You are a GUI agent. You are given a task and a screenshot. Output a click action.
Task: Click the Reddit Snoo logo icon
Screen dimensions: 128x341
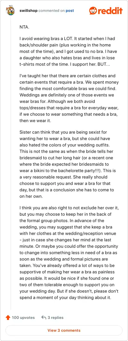click(93, 11)
